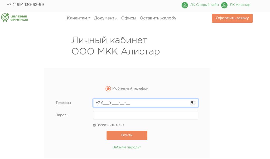Open the Документы menu item

[106, 18]
